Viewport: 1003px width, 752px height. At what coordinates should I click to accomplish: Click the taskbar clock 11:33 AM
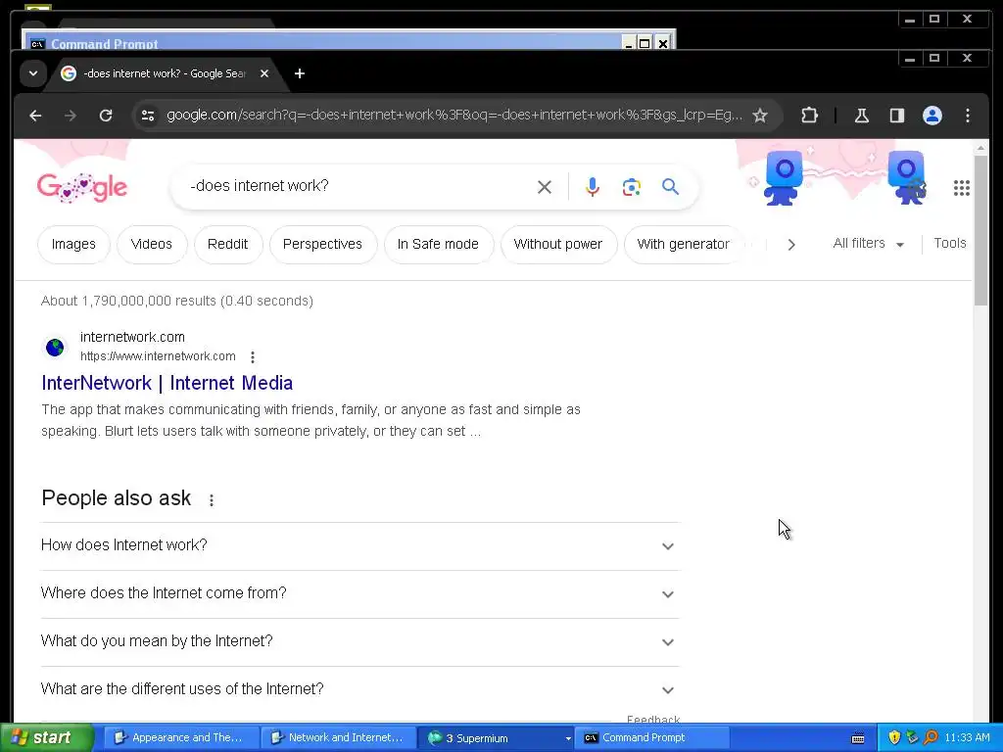point(967,738)
